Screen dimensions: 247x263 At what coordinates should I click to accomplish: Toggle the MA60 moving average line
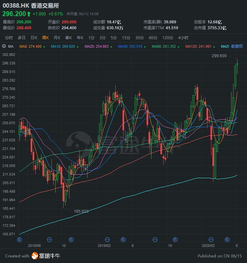[163, 46]
